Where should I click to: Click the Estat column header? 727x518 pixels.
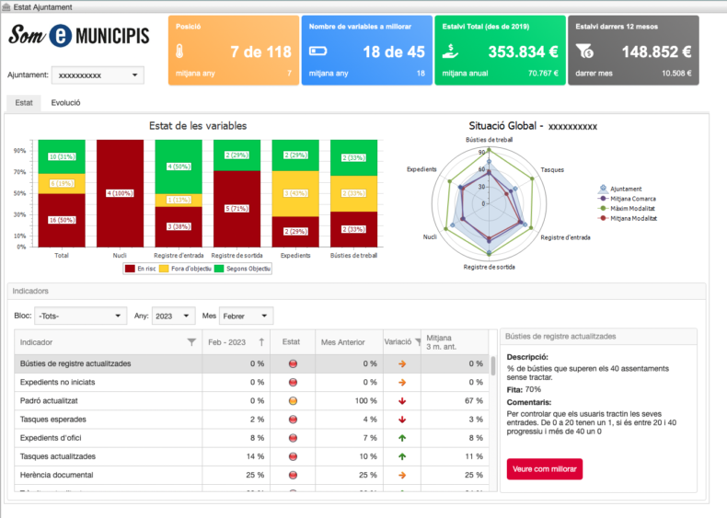tap(293, 342)
